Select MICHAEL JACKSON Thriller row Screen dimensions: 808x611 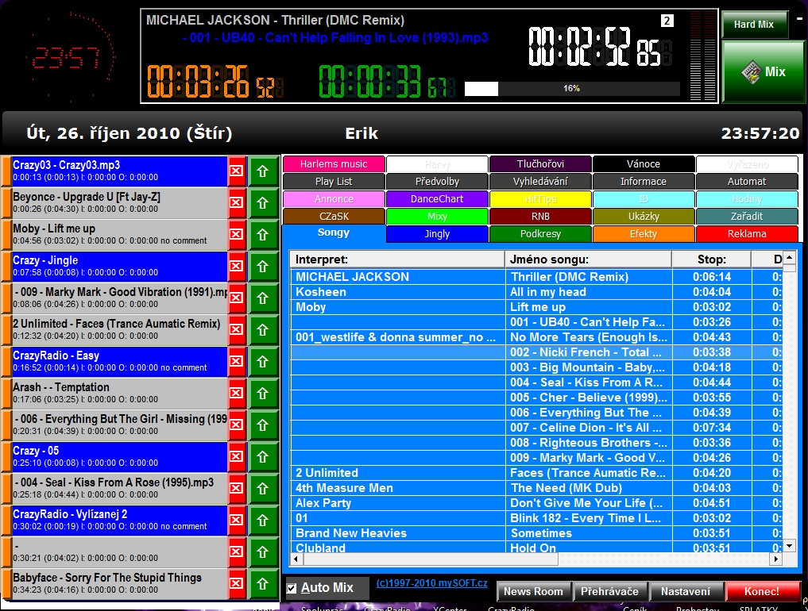pyautogui.click(x=536, y=277)
